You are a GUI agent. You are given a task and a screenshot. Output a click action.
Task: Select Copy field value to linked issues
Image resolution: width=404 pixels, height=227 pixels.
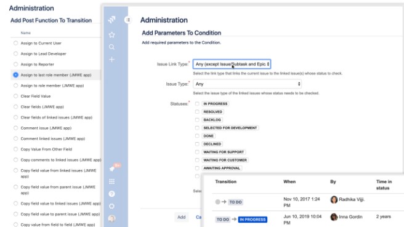coord(16,204)
